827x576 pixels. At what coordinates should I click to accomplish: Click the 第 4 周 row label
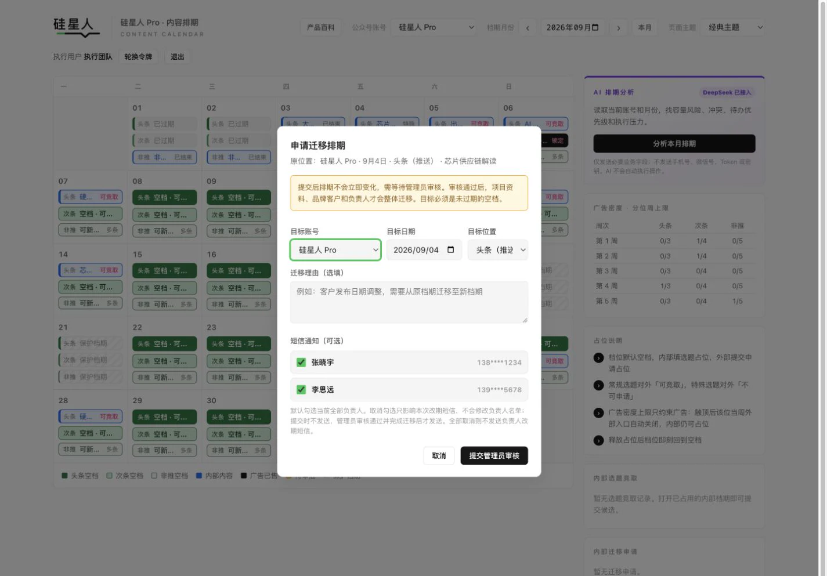pos(606,286)
